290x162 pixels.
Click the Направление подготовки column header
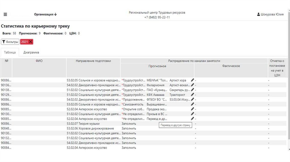click(x=93, y=61)
